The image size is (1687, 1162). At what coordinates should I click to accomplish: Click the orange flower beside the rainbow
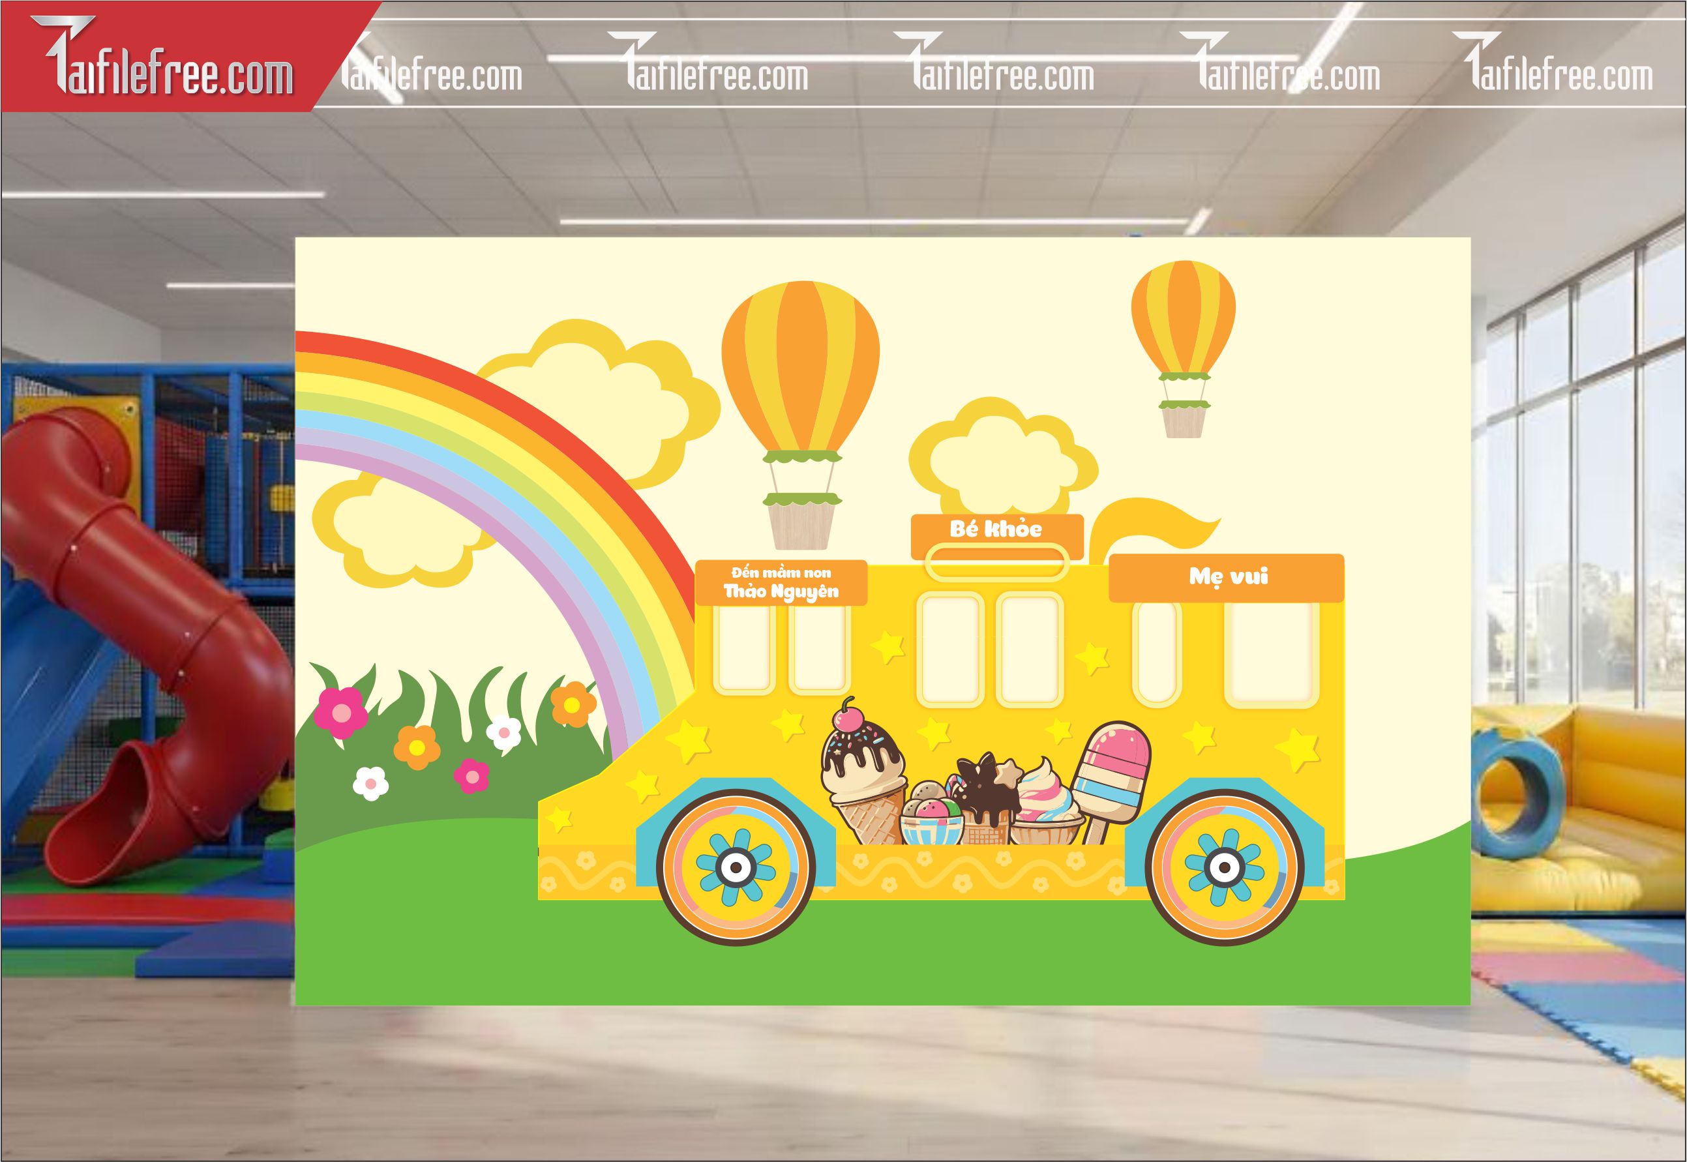point(573,704)
